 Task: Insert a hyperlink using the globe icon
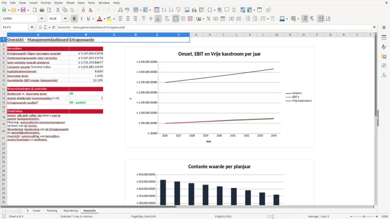point(220,10)
